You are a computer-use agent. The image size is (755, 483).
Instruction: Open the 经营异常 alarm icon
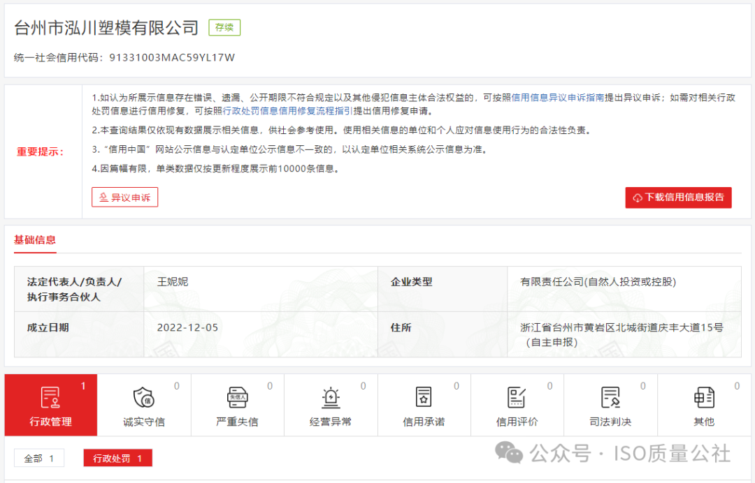tap(330, 398)
